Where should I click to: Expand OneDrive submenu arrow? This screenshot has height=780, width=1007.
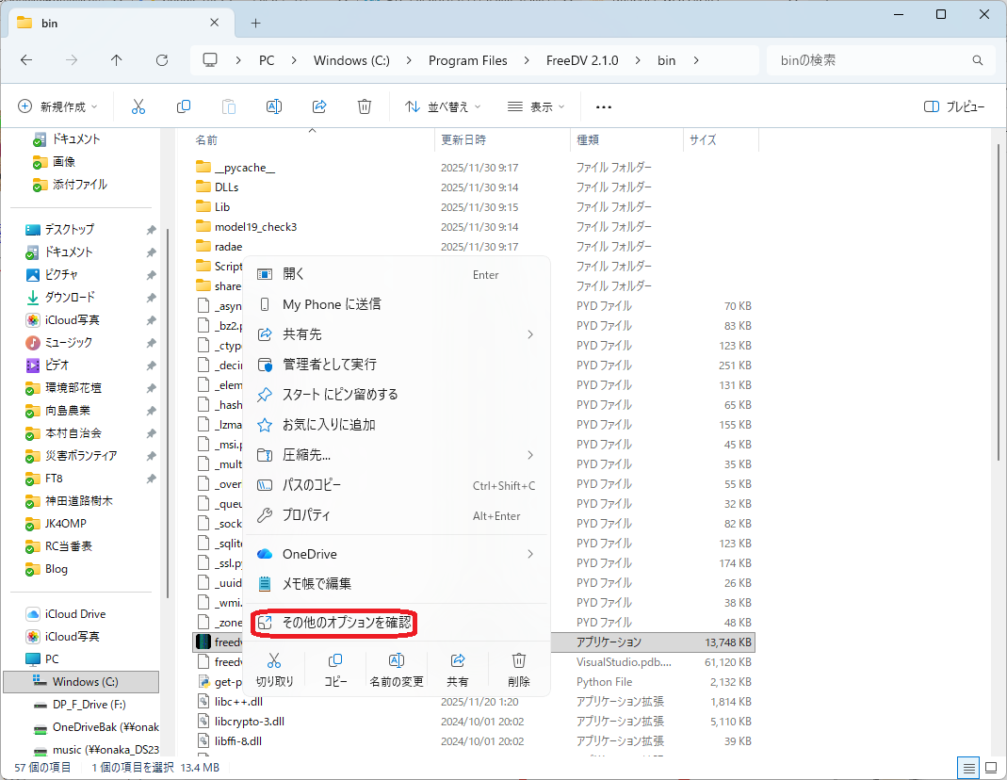[x=530, y=554]
